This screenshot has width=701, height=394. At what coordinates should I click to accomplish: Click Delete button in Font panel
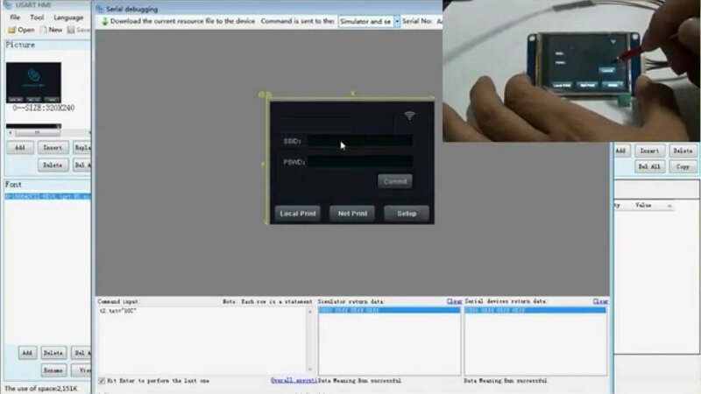pyautogui.click(x=53, y=353)
